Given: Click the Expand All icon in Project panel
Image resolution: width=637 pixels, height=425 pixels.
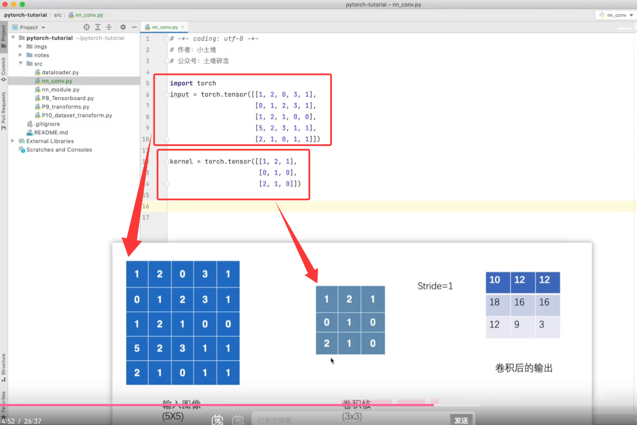Looking at the screenshot, I should pos(98,27).
